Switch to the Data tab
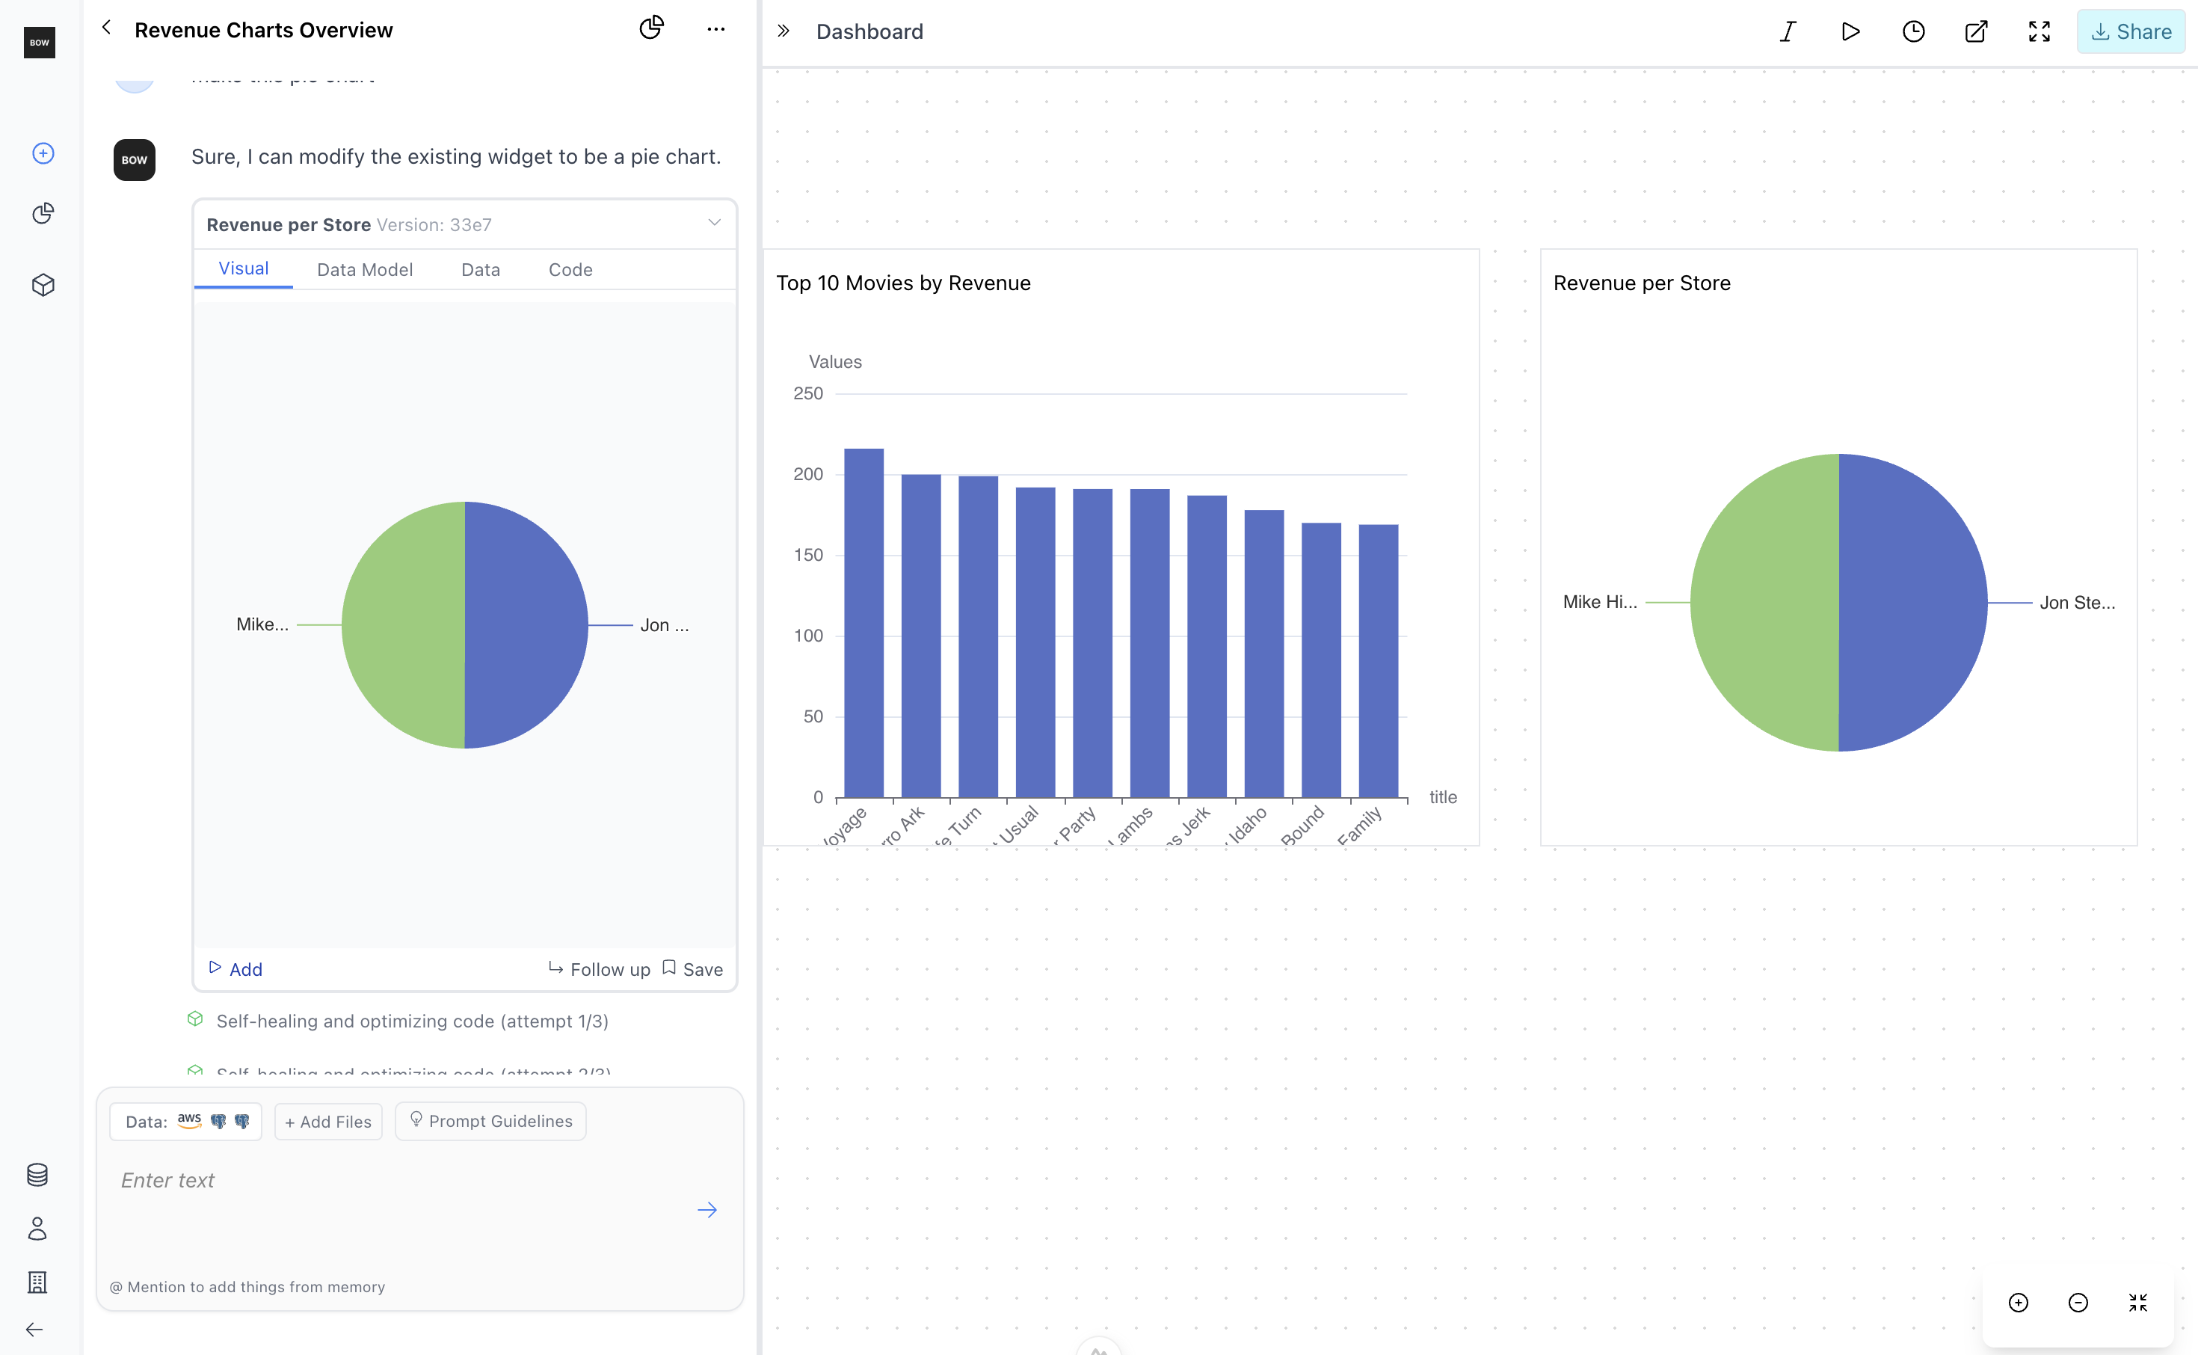 click(480, 270)
